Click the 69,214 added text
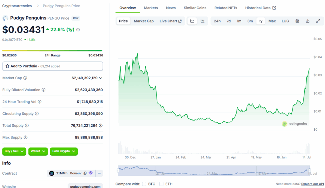325x188 pixels. (50, 66)
